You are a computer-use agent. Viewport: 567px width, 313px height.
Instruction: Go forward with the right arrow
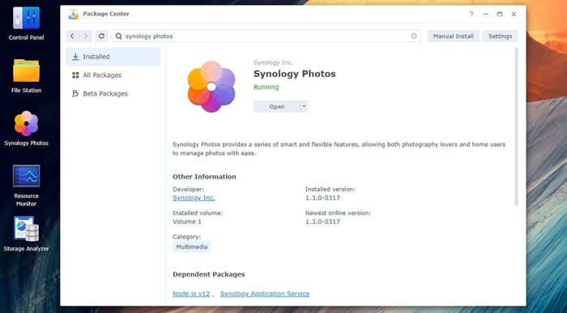[86, 36]
